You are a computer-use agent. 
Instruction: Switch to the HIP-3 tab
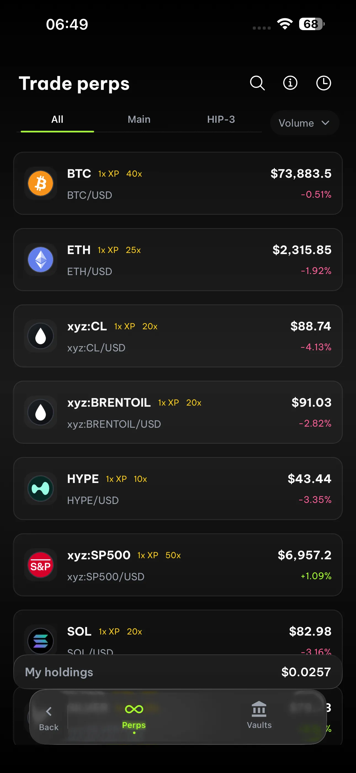(221, 119)
